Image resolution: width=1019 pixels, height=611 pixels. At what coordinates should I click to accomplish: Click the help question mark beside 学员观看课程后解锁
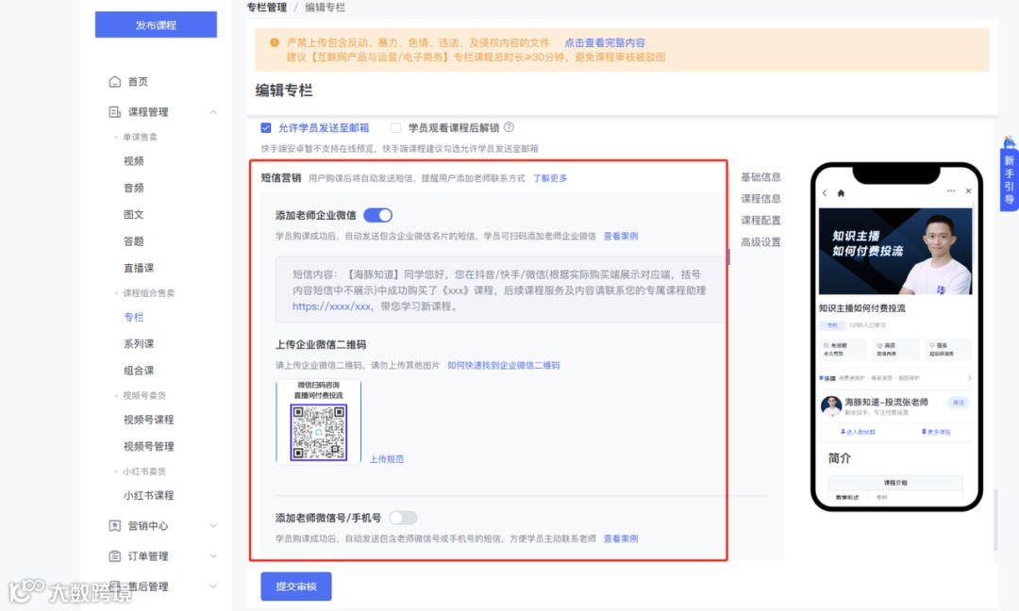(509, 127)
